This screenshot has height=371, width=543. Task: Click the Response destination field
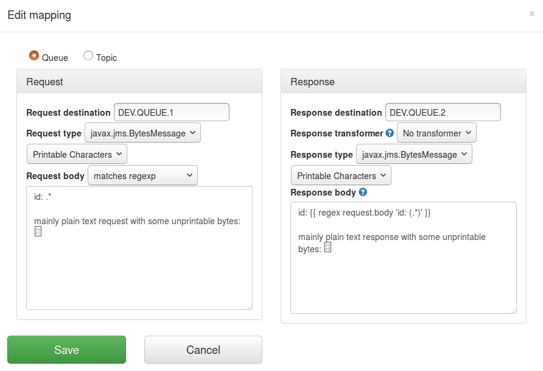click(x=443, y=112)
